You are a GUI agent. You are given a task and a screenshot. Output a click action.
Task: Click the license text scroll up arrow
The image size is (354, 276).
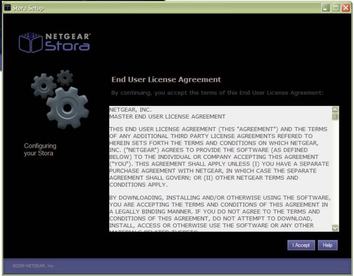335,110
